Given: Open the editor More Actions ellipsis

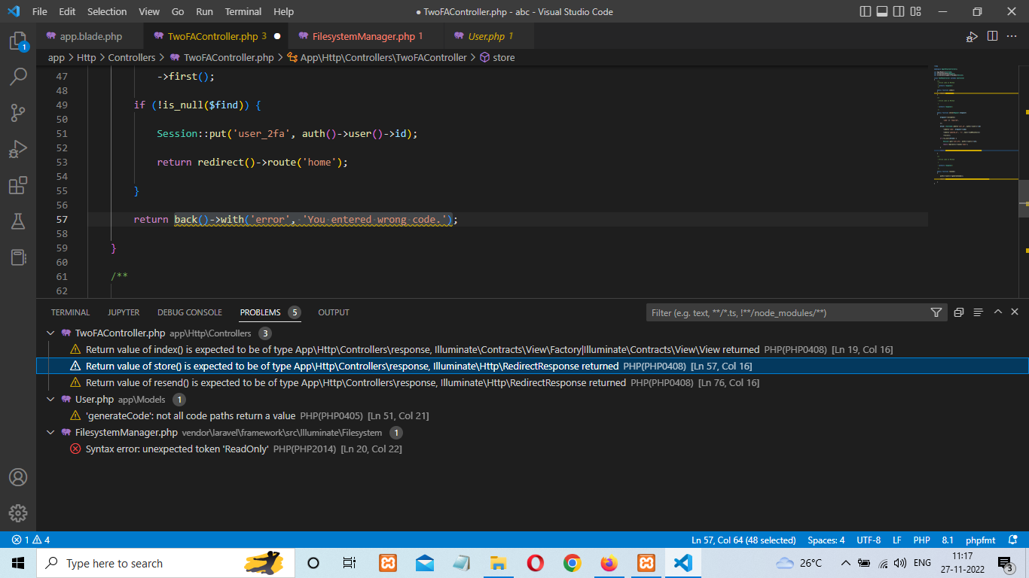Looking at the screenshot, I should tap(1012, 36).
